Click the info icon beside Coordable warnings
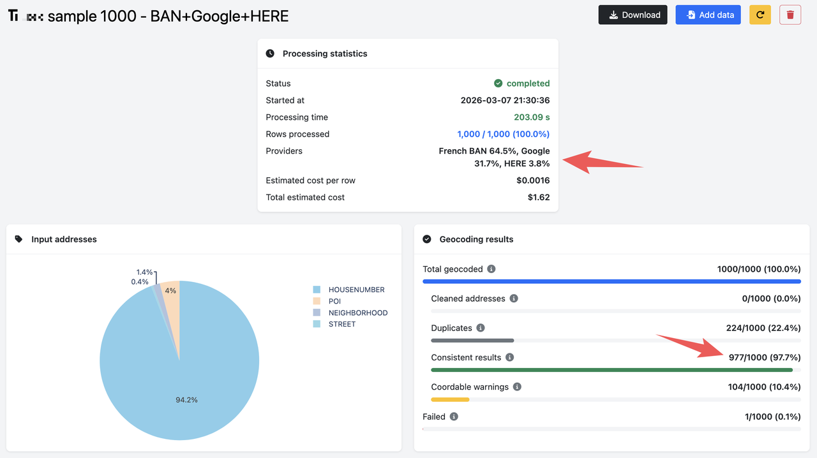 [518, 387]
